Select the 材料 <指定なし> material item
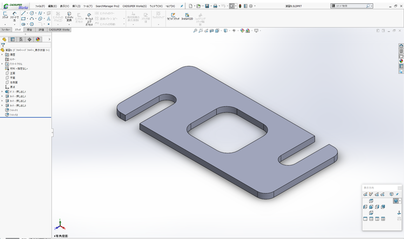 16,68
